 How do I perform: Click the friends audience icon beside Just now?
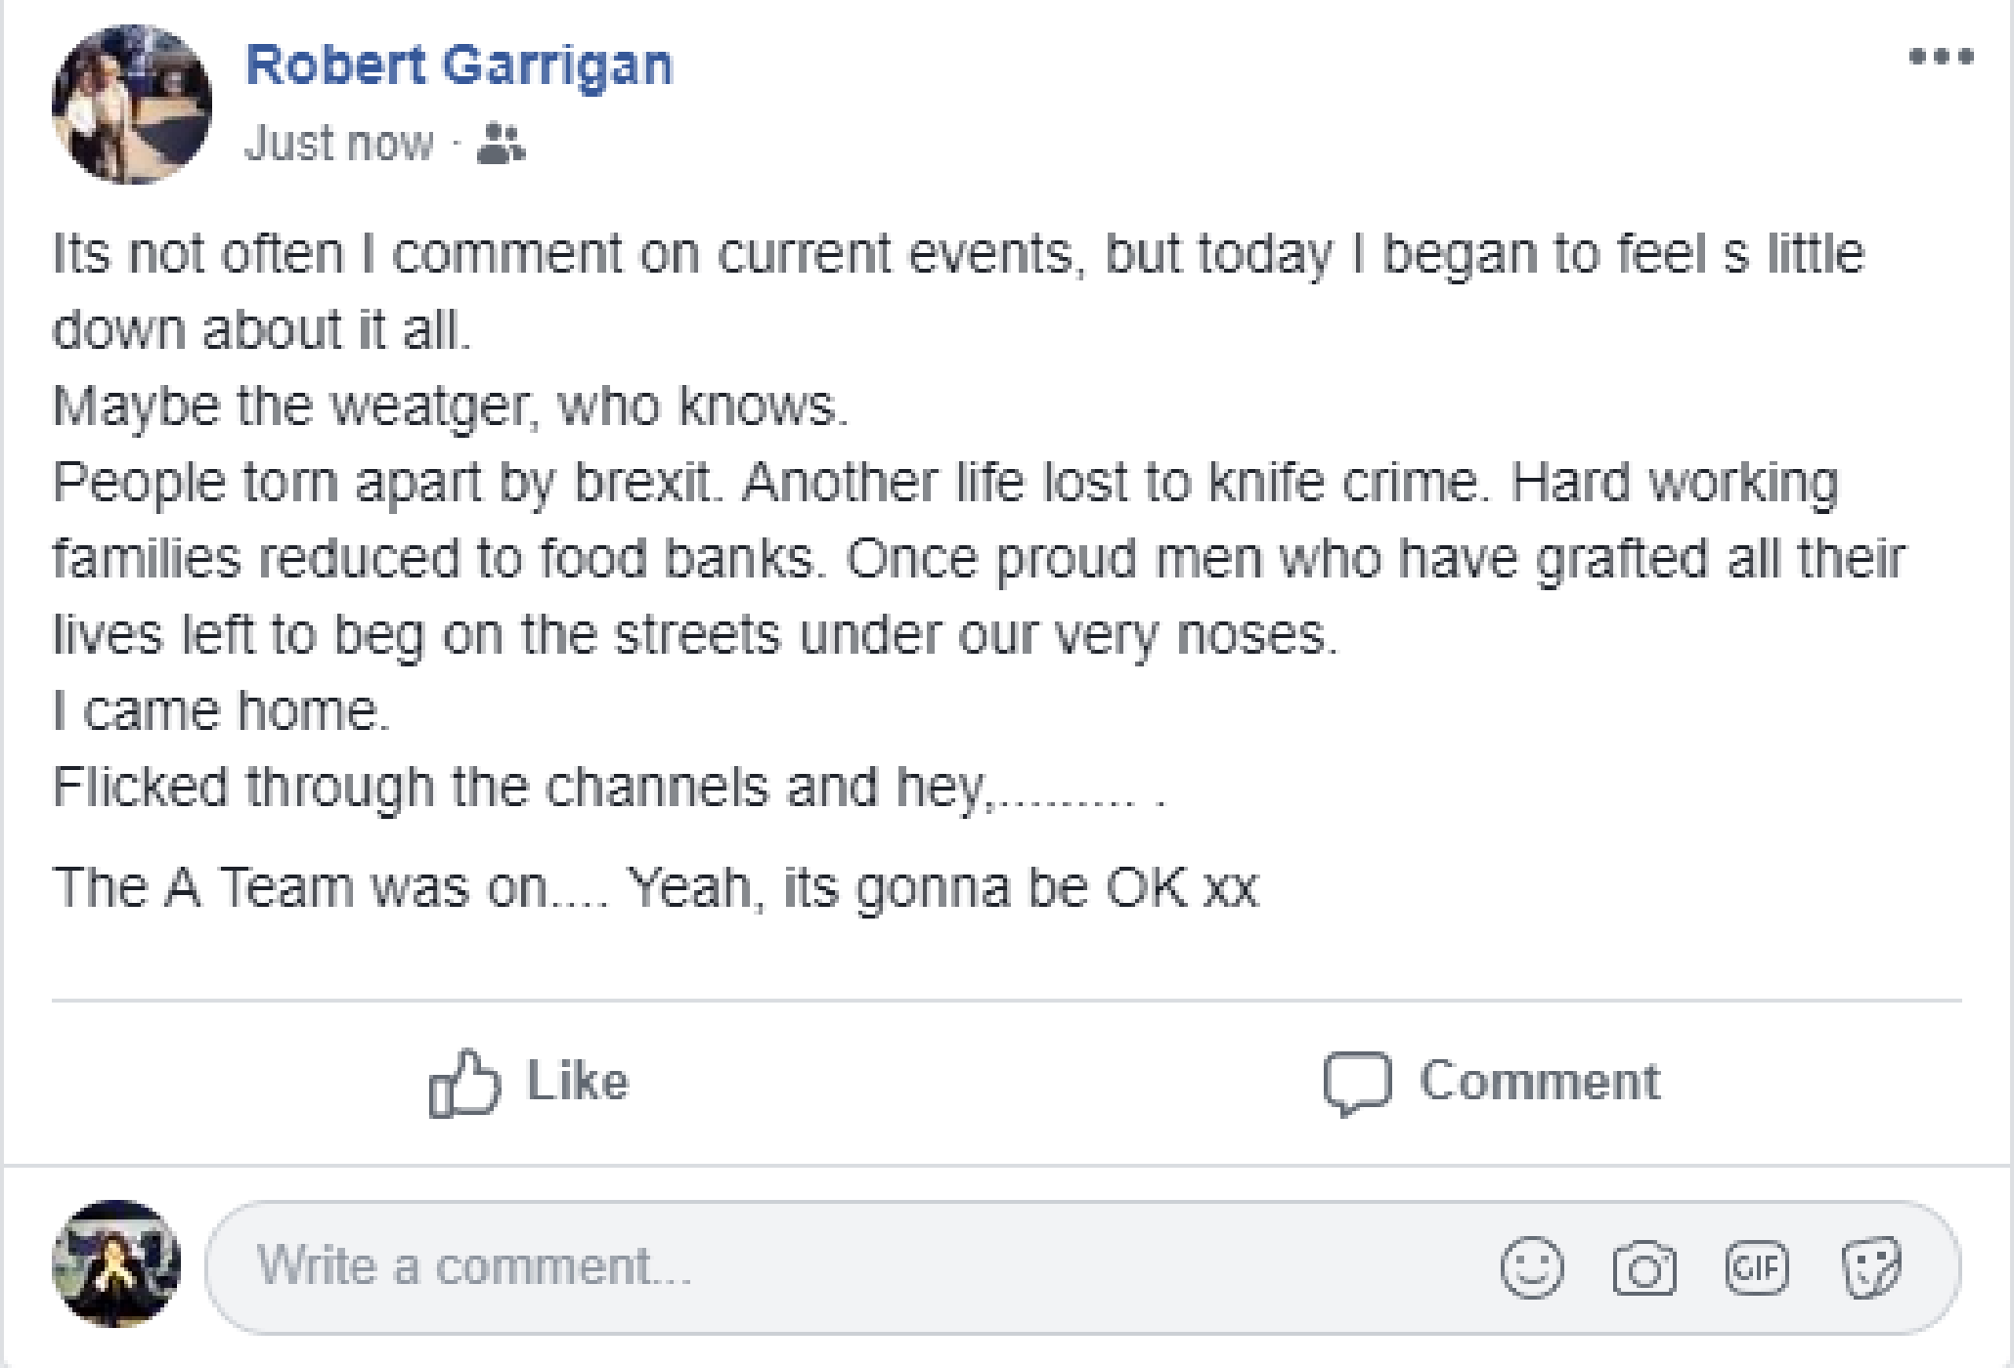pyautogui.click(x=501, y=144)
